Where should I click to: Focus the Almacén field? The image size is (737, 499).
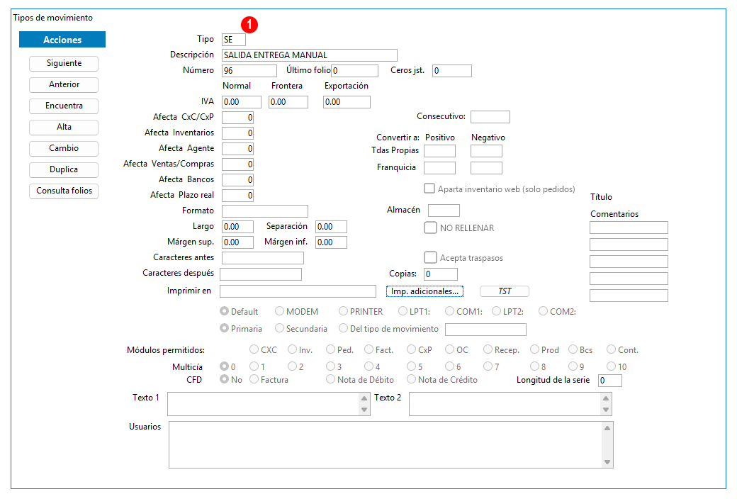444,211
